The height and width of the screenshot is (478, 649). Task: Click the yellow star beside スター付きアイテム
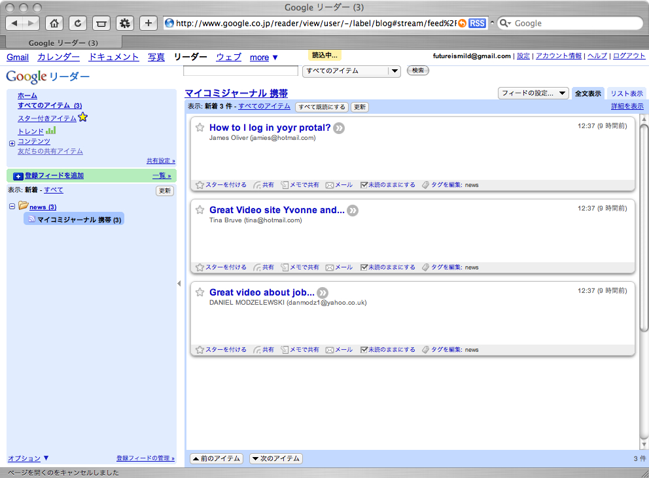[83, 117]
